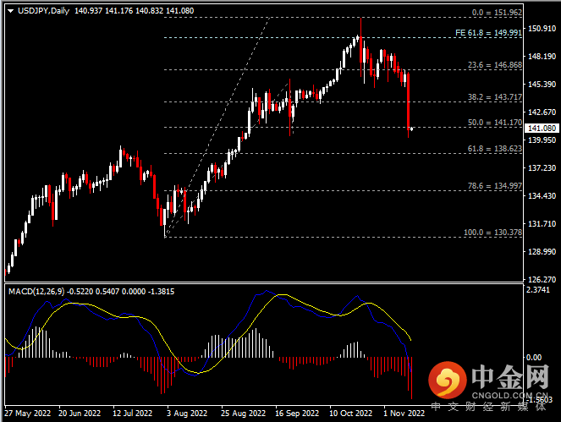
Task: Click the 16 Sep 2022 date label
Action: 297,414
